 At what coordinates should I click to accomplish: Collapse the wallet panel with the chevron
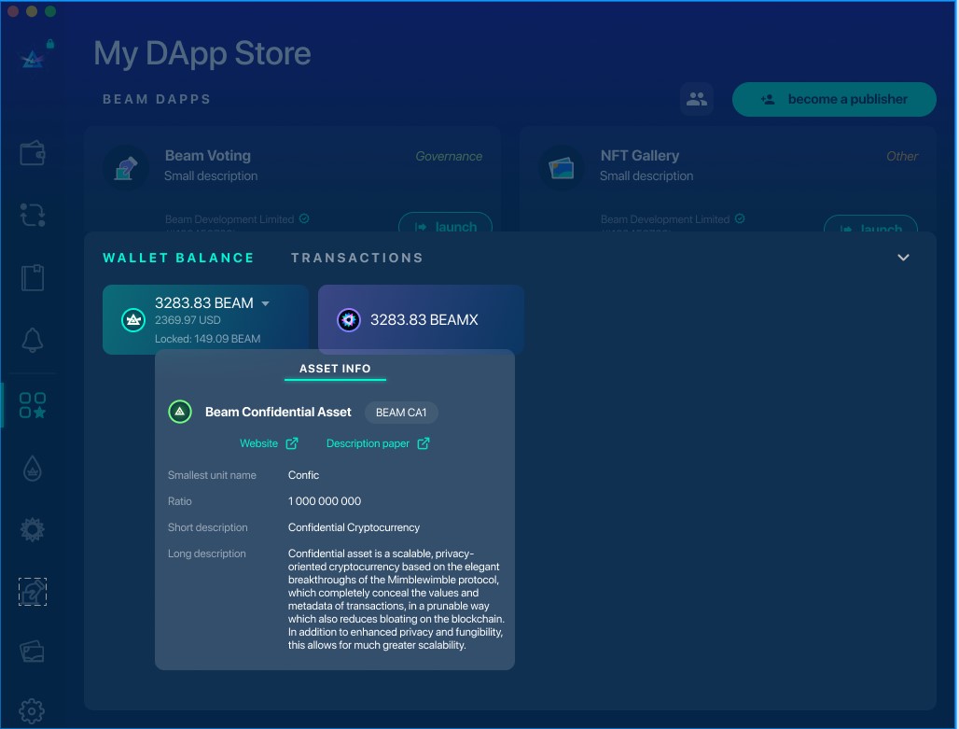(x=902, y=257)
